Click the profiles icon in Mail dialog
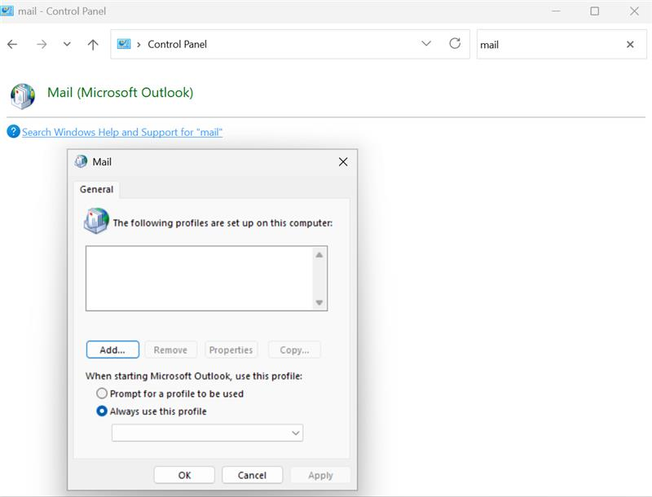Viewport: 652px width, 497px height. point(96,221)
